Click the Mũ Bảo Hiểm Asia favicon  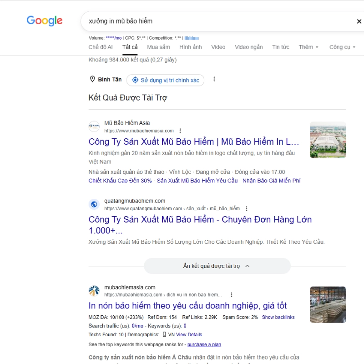click(x=94, y=126)
